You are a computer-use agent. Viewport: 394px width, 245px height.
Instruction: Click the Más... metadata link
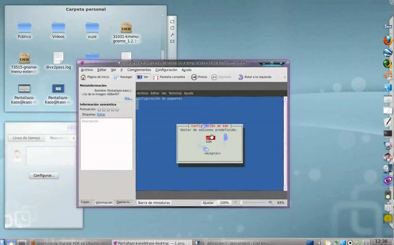(128, 98)
